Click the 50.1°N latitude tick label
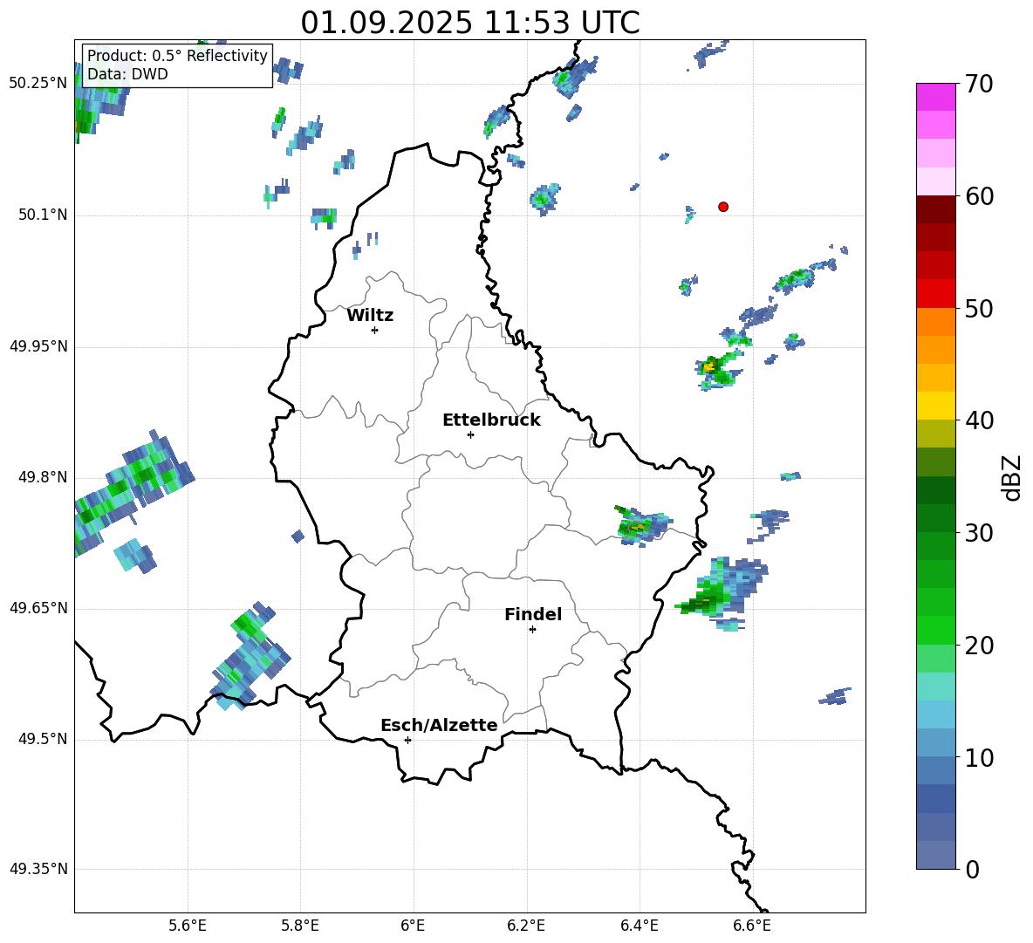1033x943 pixels. click(x=43, y=215)
